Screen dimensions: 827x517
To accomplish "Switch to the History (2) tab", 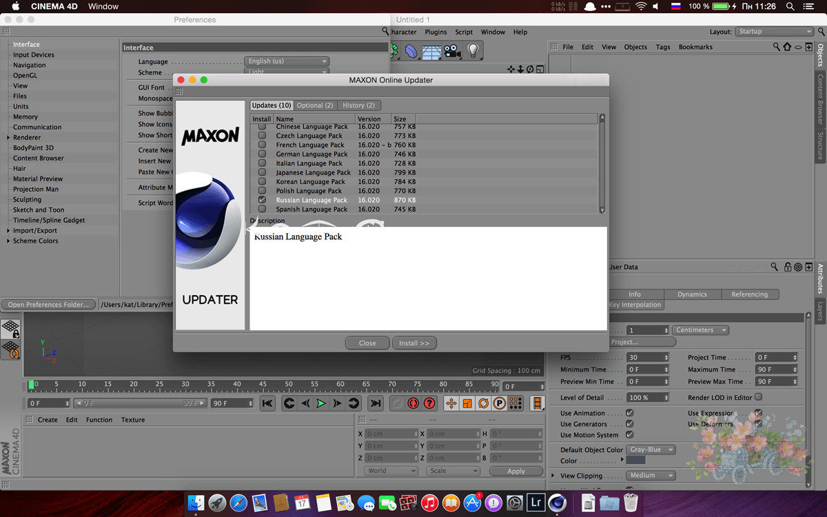I will 358,105.
